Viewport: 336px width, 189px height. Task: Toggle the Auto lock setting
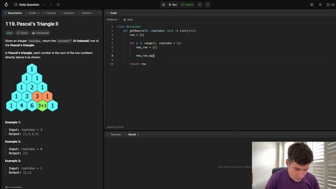pyautogui.click(x=128, y=19)
